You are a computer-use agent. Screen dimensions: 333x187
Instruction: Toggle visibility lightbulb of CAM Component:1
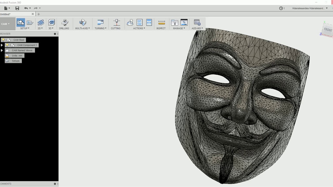[x=7, y=45]
